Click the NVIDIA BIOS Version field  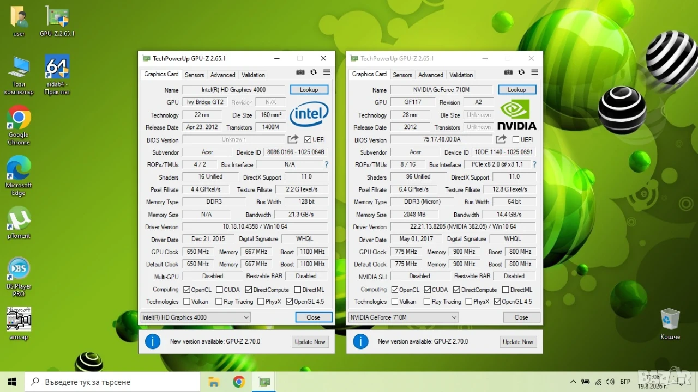click(442, 140)
